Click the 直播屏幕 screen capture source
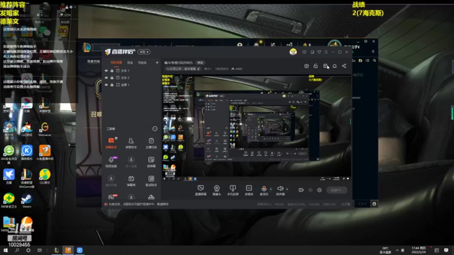Screen dimensions: 454x255 200,190
